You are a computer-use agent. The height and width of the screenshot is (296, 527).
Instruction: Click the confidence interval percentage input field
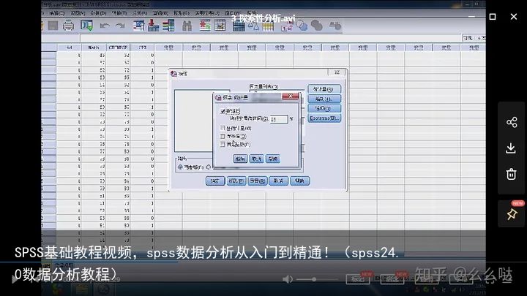tap(279, 119)
